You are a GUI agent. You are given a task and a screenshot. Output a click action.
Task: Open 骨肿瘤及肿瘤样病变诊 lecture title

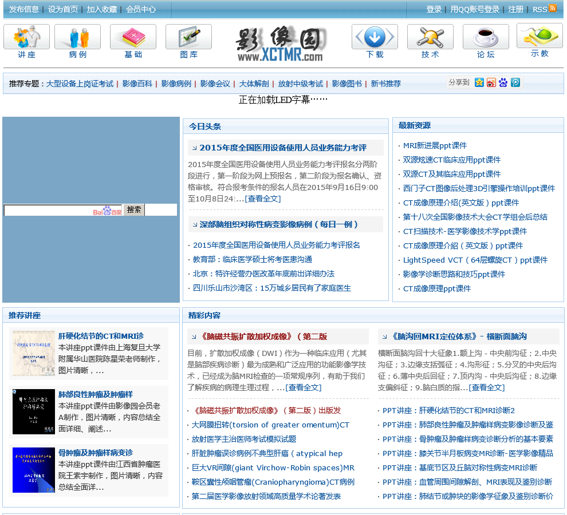pos(96,453)
